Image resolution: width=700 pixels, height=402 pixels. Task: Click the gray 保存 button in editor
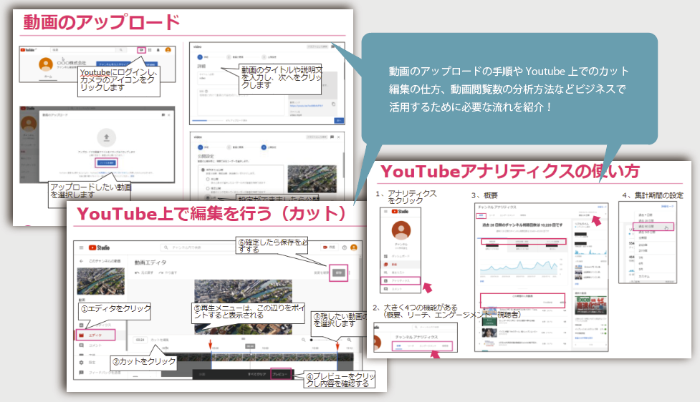(339, 273)
